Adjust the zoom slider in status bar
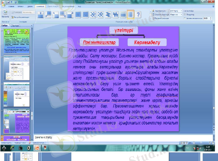This screenshot has height=161, width=218. [x=201, y=143]
